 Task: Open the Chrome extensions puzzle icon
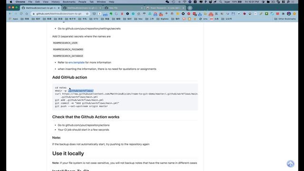pos(283,14)
